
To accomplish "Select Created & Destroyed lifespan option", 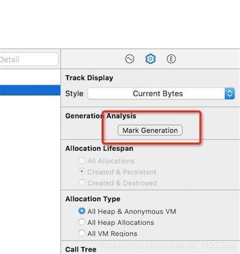I will click(x=82, y=183).
